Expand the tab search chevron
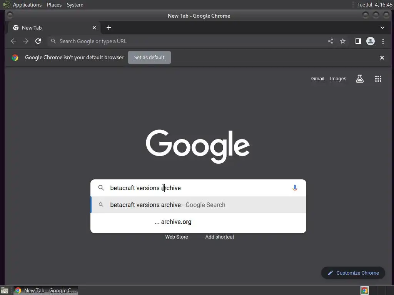 [382, 28]
